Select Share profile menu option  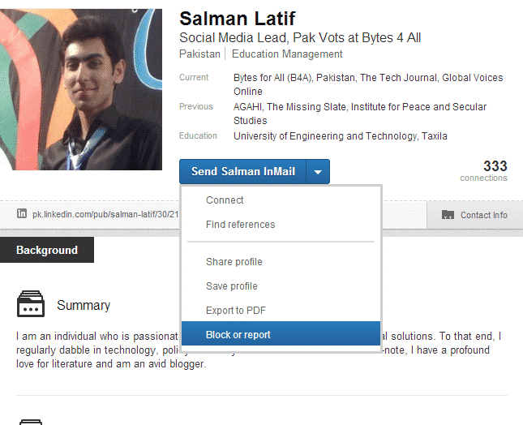tap(234, 262)
